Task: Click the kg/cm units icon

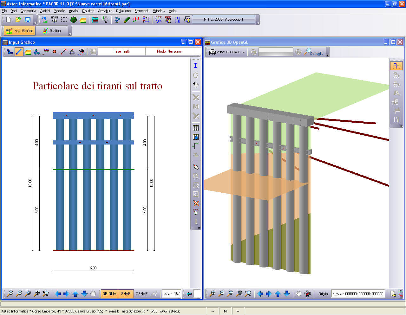Action: pos(45,20)
